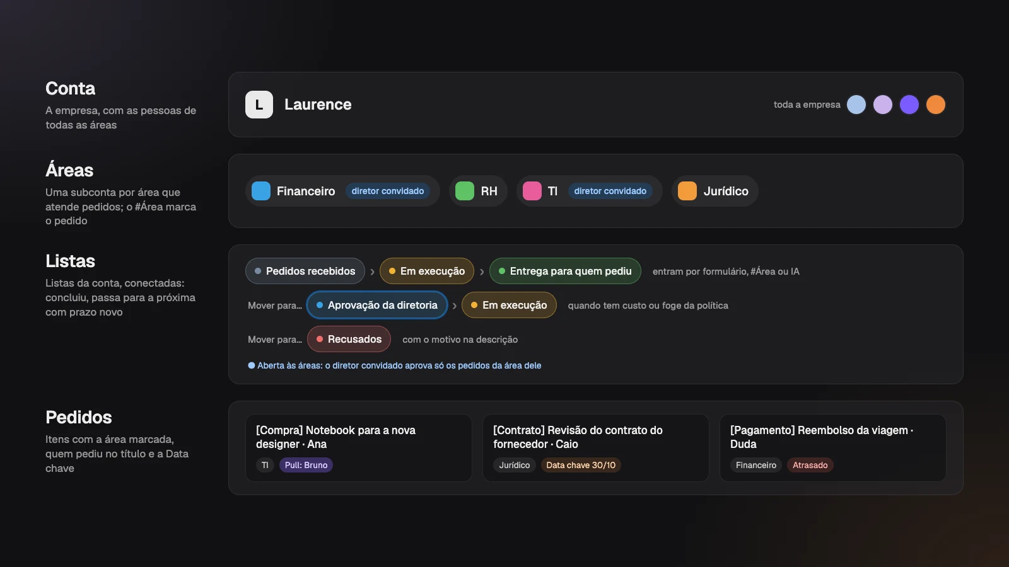Open the Revisão do contrato do fornecedor card
1009x567 pixels.
coord(596,448)
